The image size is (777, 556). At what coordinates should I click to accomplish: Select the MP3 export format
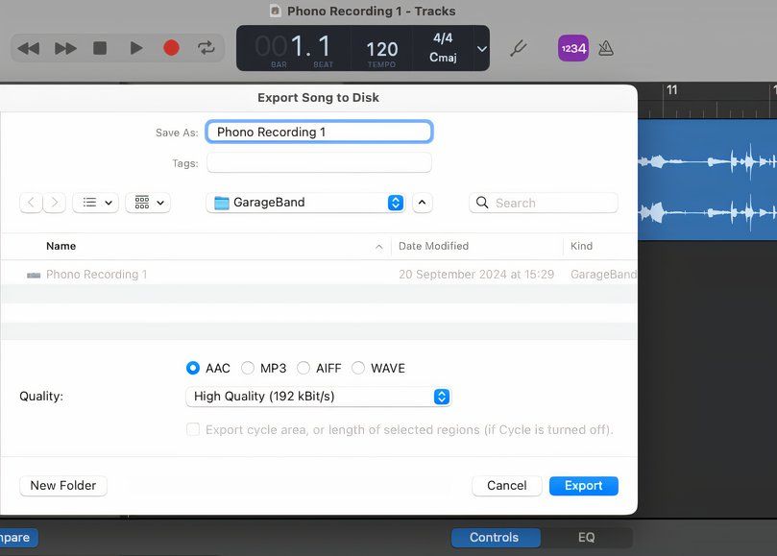(x=249, y=368)
